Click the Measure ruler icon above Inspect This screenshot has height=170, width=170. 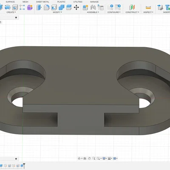(148, 7)
